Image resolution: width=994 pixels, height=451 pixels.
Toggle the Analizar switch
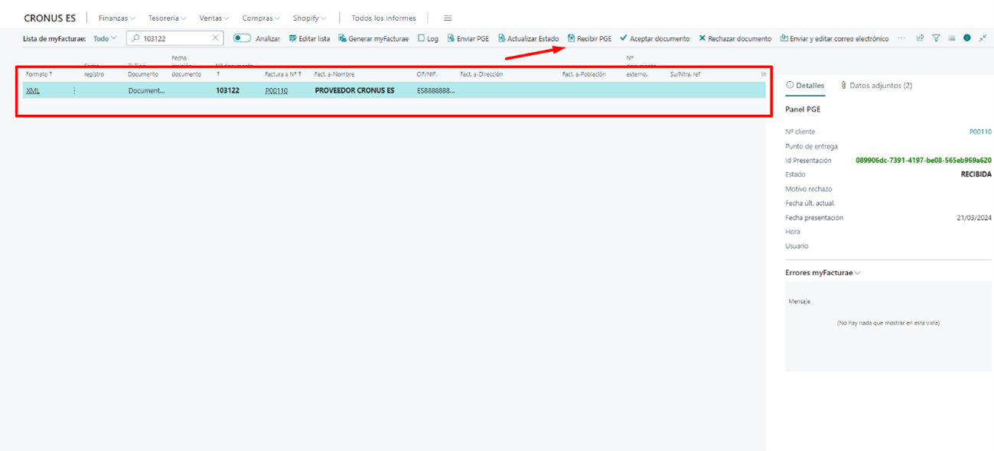[242, 38]
